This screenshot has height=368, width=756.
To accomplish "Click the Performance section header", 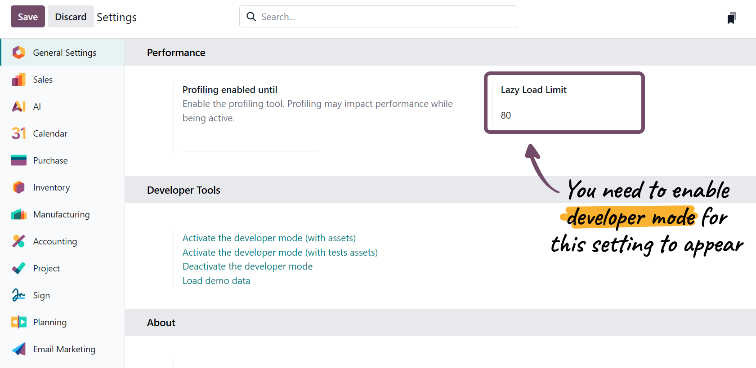I will pos(440,52).
